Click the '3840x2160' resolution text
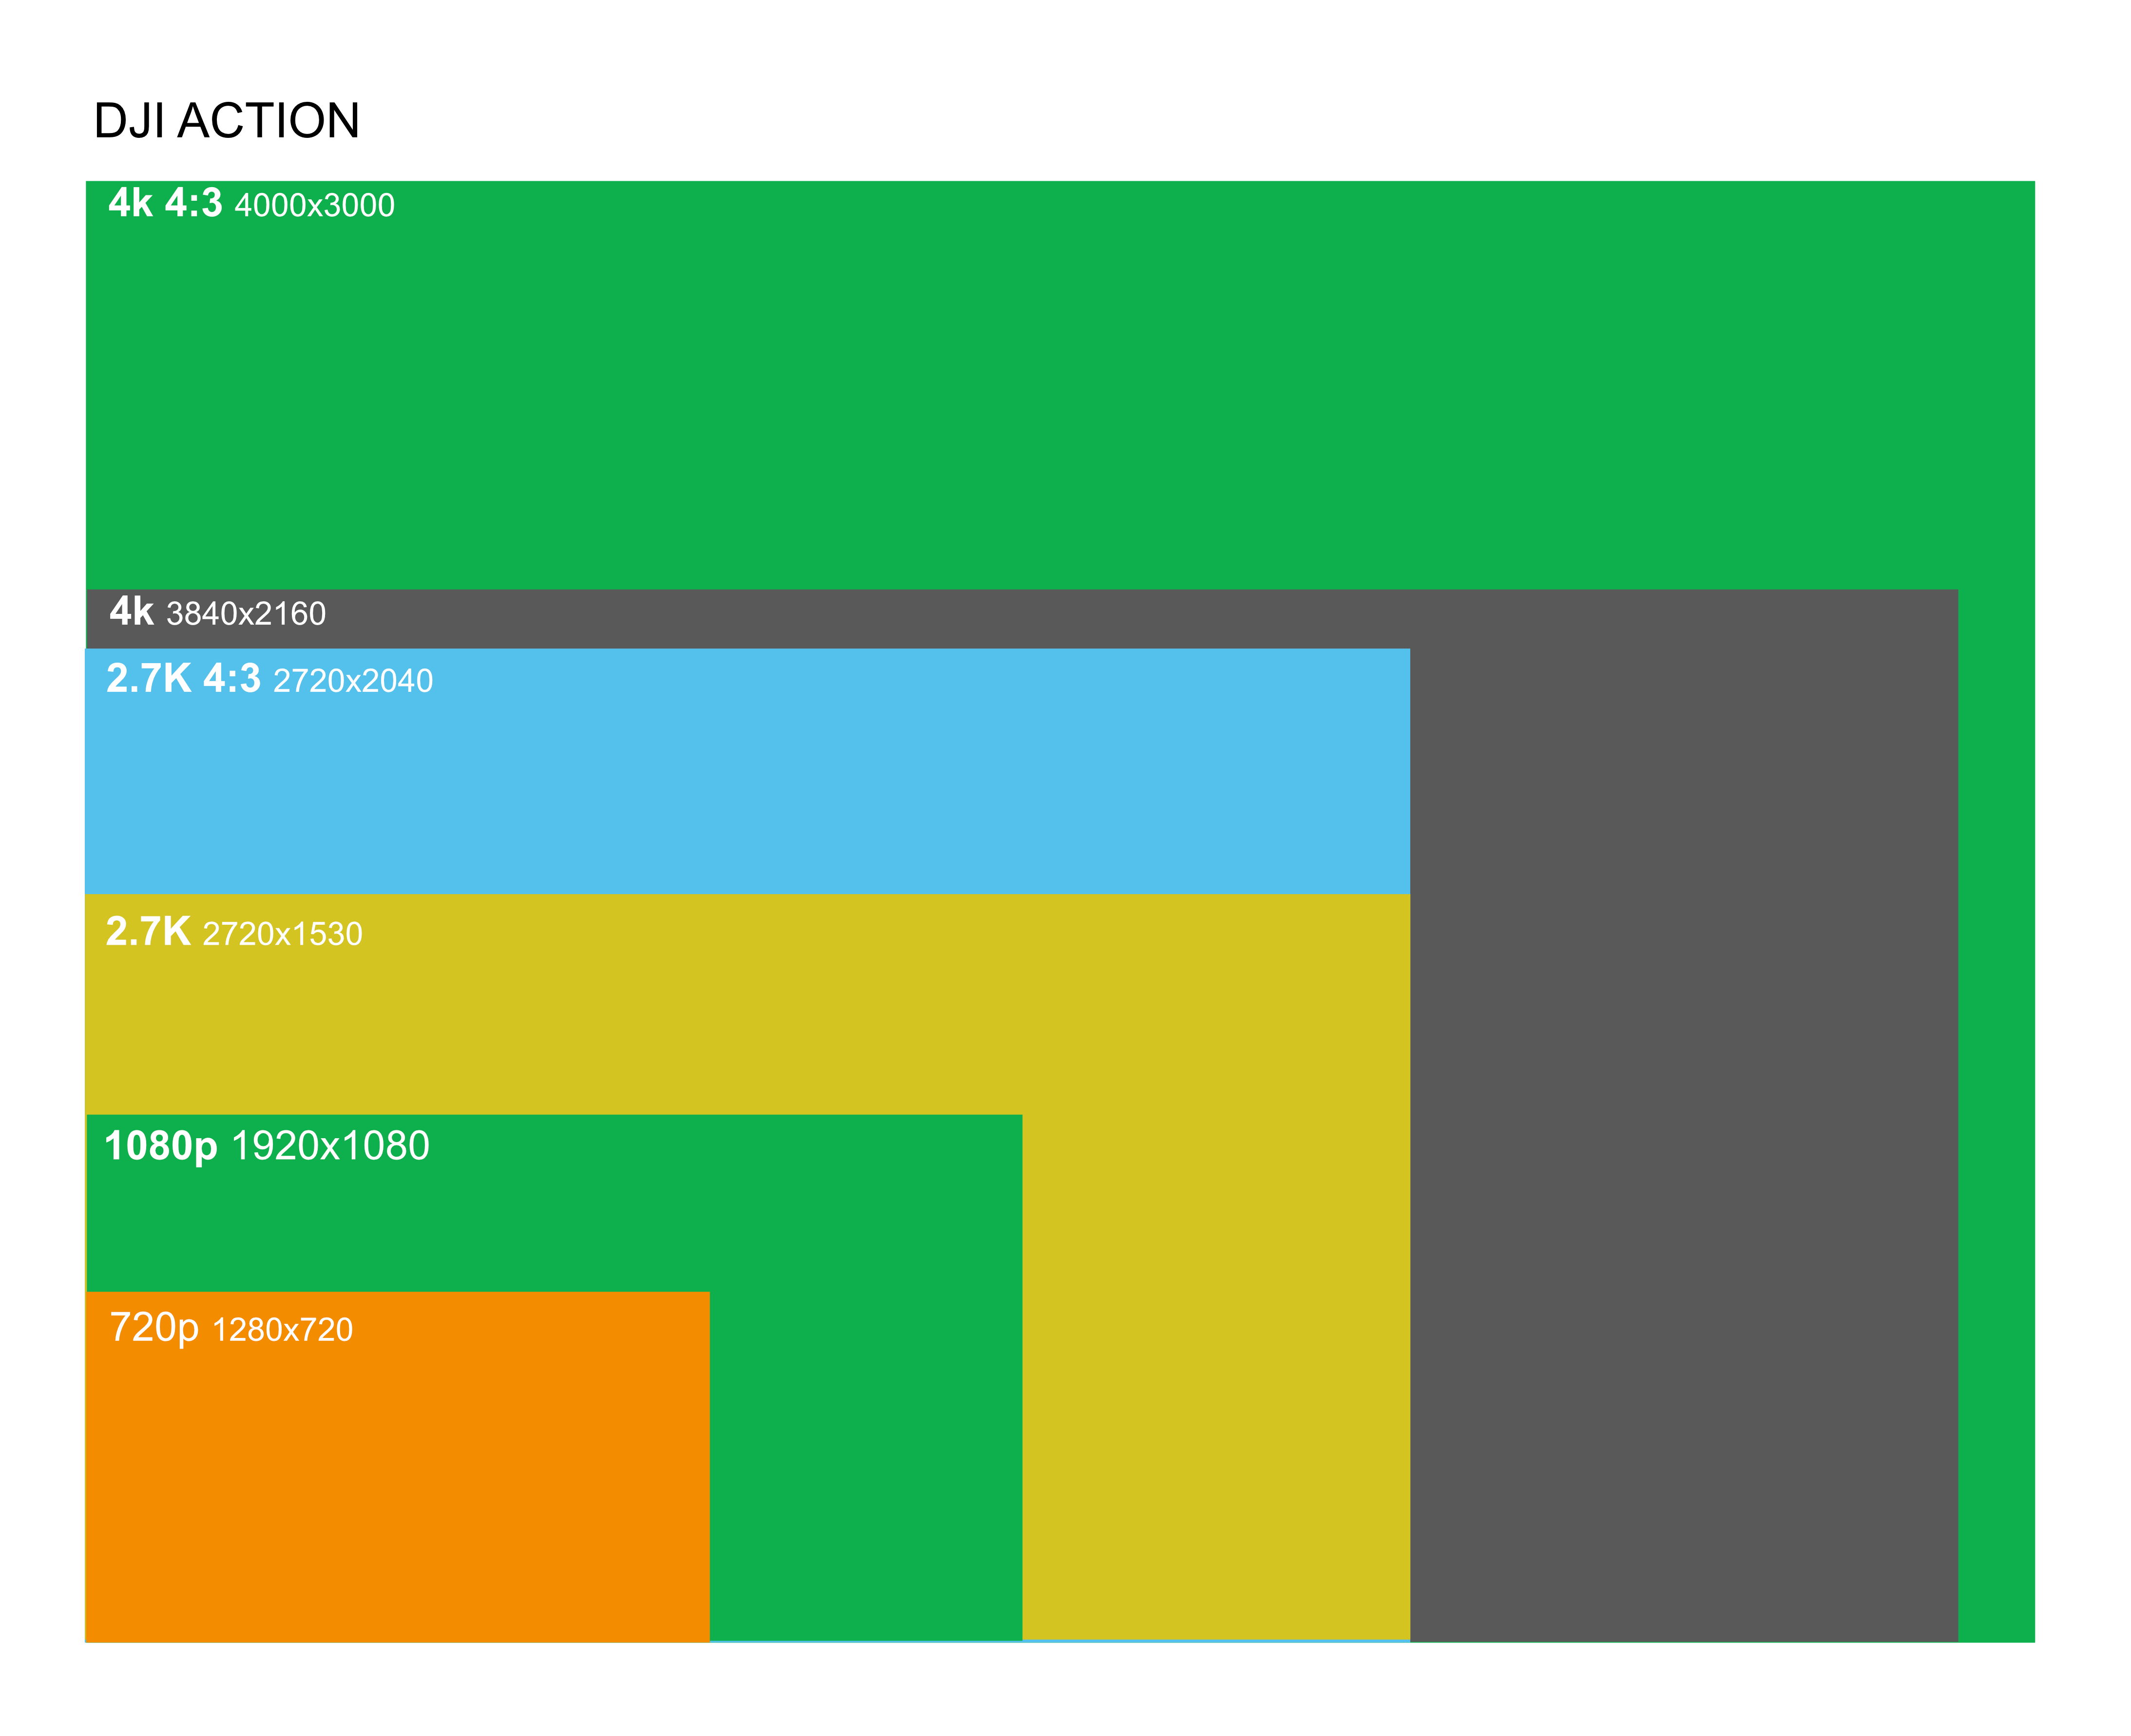 [246, 614]
